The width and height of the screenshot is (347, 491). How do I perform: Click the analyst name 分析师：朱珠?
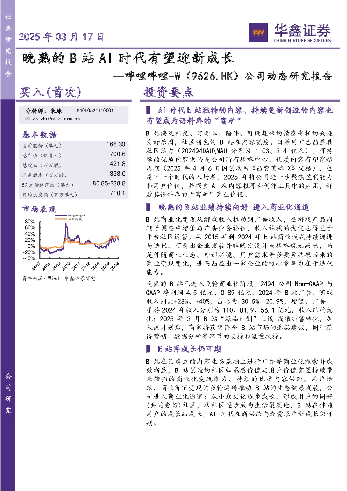[x=44, y=111]
